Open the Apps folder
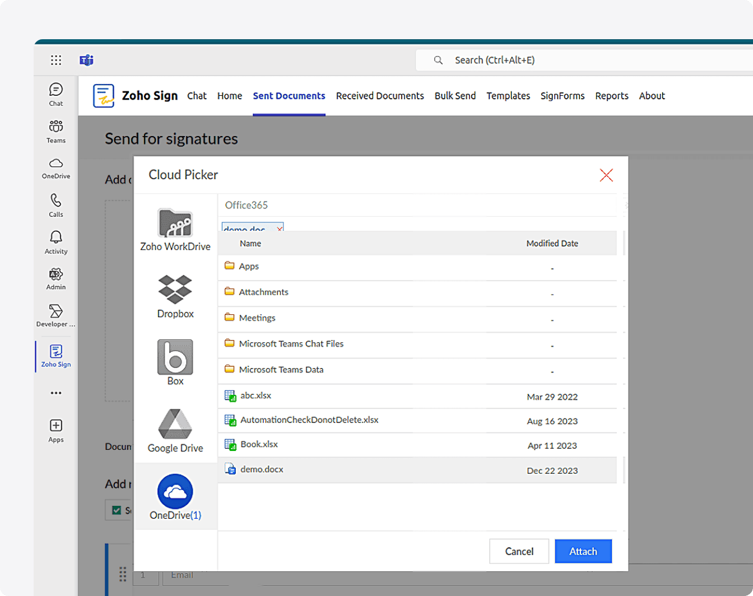The height and width of the screenshot is (596, 753). click(417, 267)
